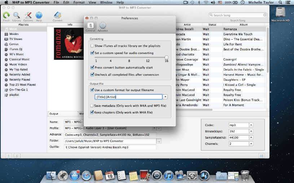Screen dimensions: 294x183
Task: Select the Recently Added playlist
Action: [23, 74]
